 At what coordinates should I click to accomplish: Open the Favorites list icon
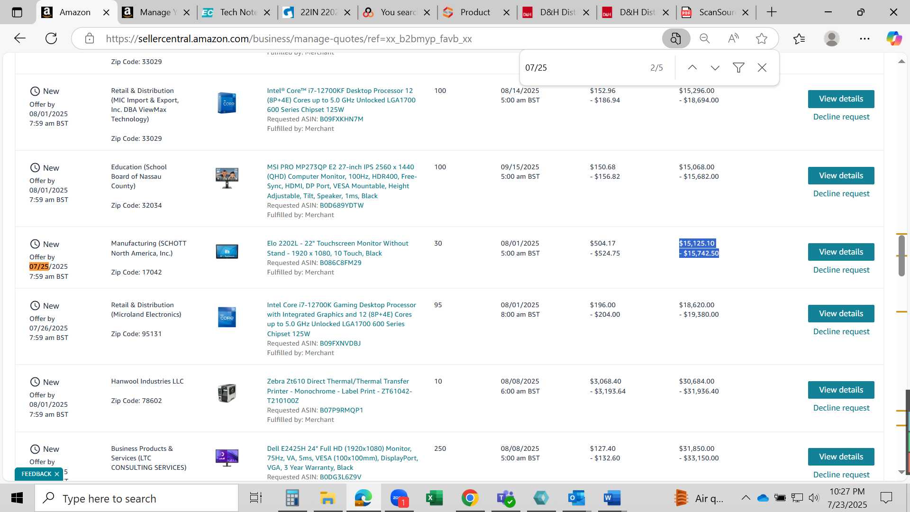[x=799, y=38]
